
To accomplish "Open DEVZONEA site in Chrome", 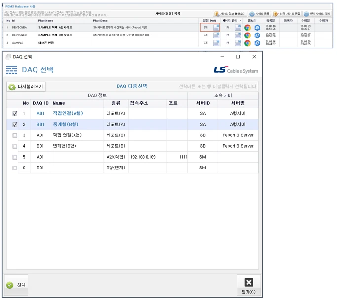I will [x=248, y=28].
